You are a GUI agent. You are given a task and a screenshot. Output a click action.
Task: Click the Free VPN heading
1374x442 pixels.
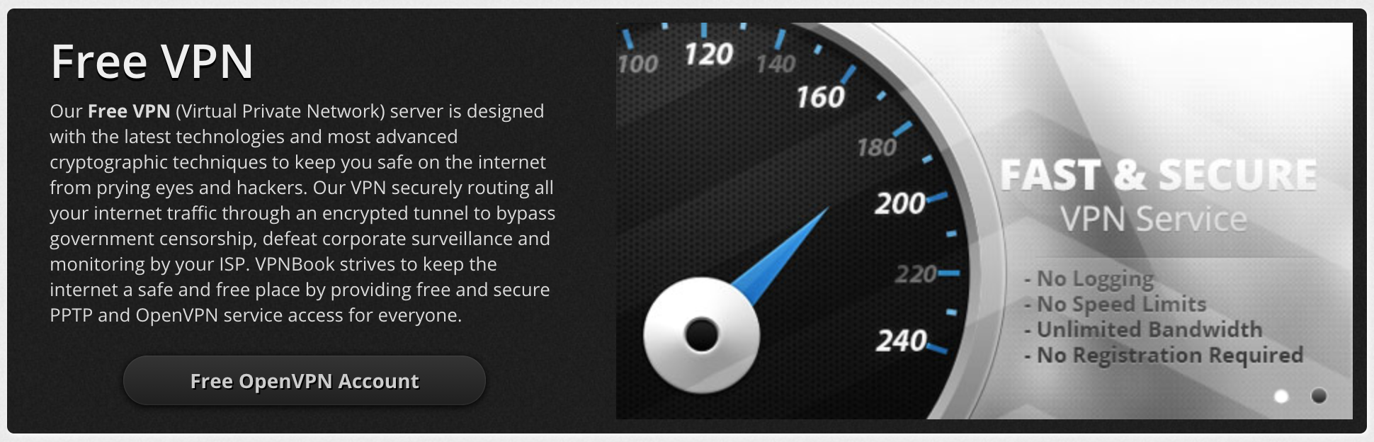[x=152, y=62]
